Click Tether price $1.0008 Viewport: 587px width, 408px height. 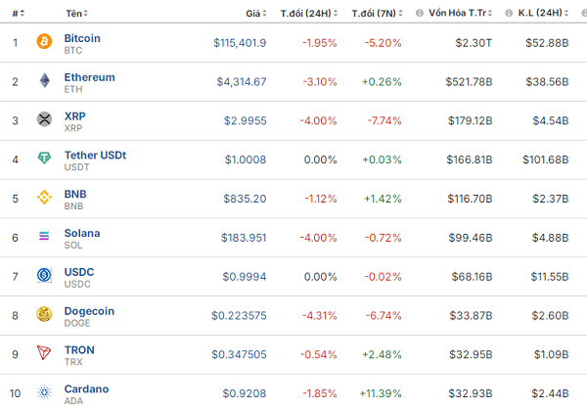click(246, 159)
